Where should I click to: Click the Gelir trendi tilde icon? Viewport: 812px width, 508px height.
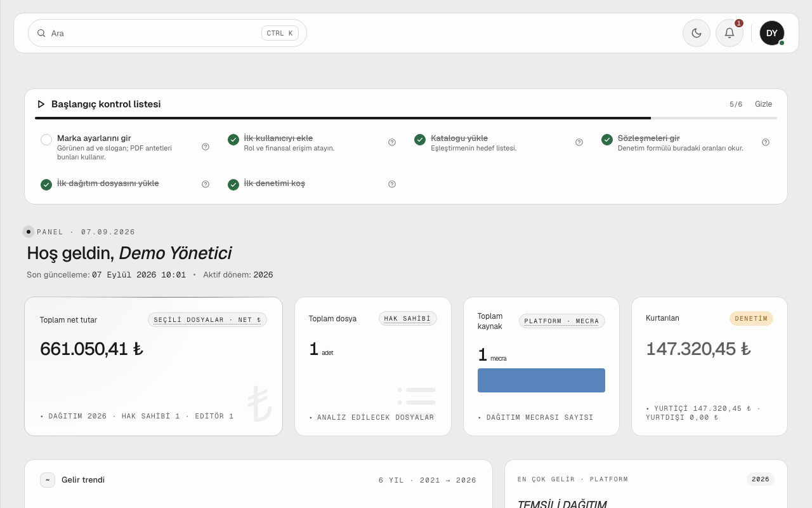click(x=48, y=480)
